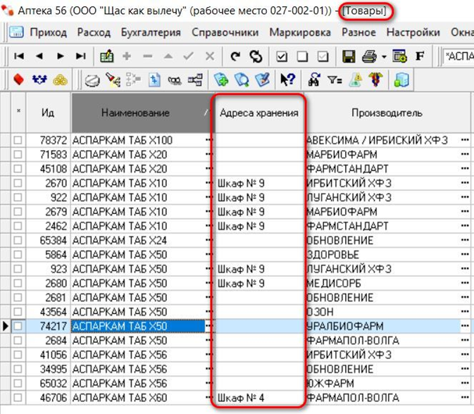This screenshot has width=474, height=414.
Task: Tick the checkbox for row 922
Action: (18, 197)
